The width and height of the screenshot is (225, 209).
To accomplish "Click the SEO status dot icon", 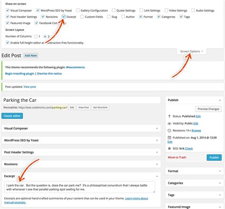I will (169, 149).
